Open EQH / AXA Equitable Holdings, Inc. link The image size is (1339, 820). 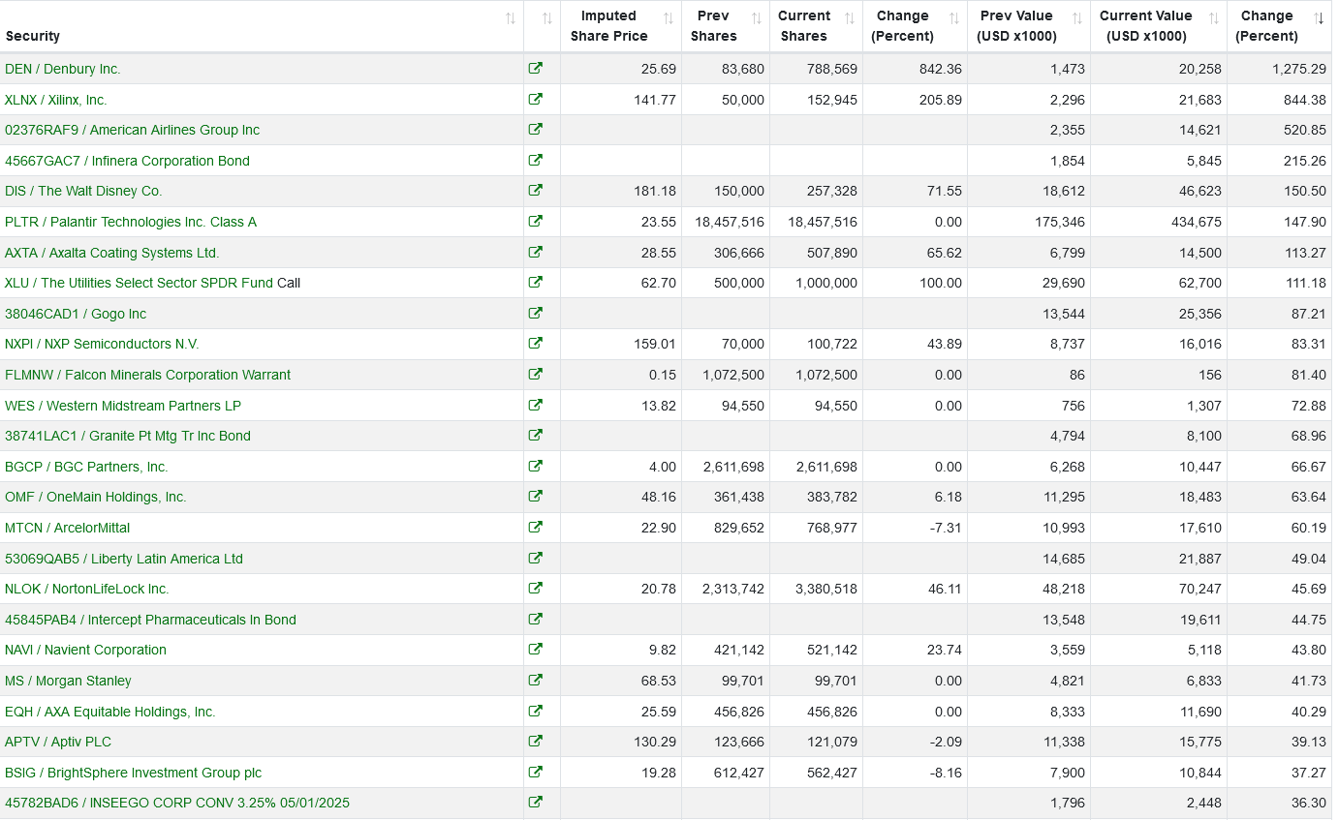110,712
